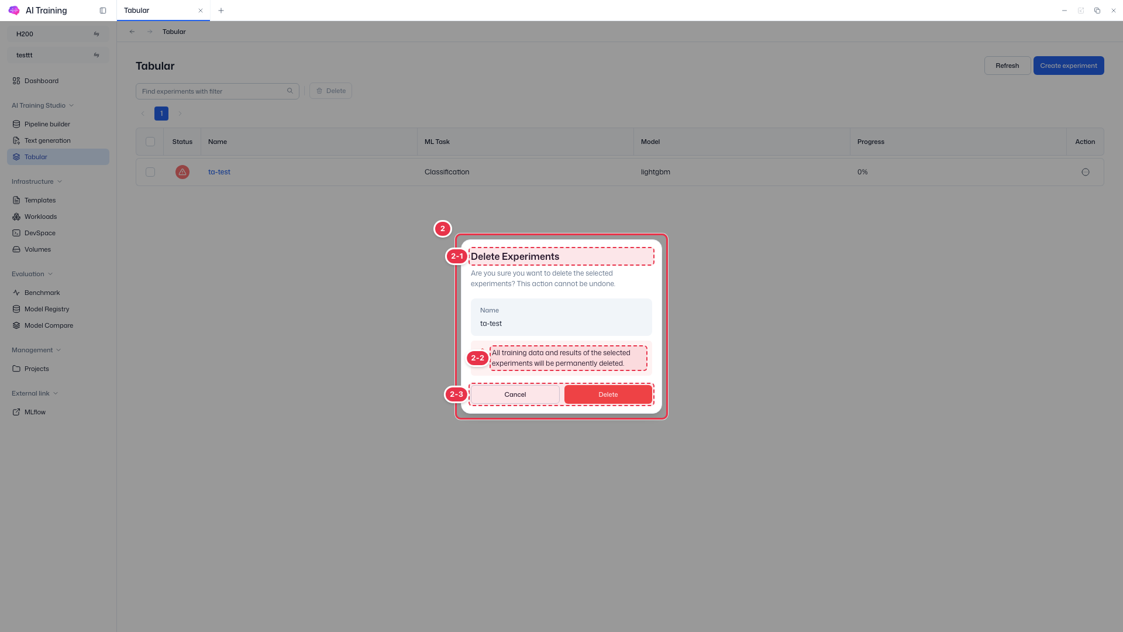Confirm deletion with red Delete button

pos(608,394)
